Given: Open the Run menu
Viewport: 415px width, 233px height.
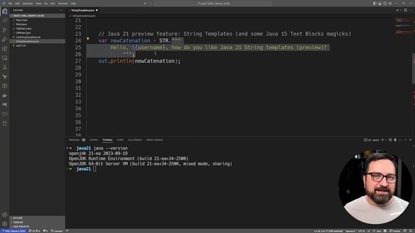Looking at the screenshot, I should [53, 3].
